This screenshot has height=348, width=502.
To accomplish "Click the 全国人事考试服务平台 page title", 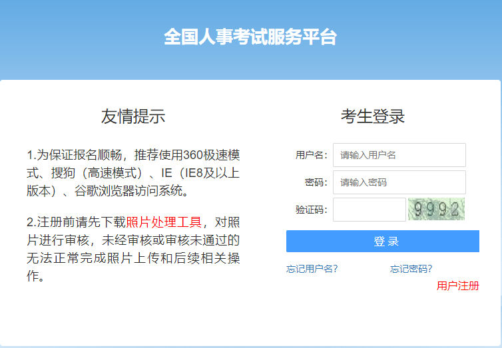I will tap(250, 37).
